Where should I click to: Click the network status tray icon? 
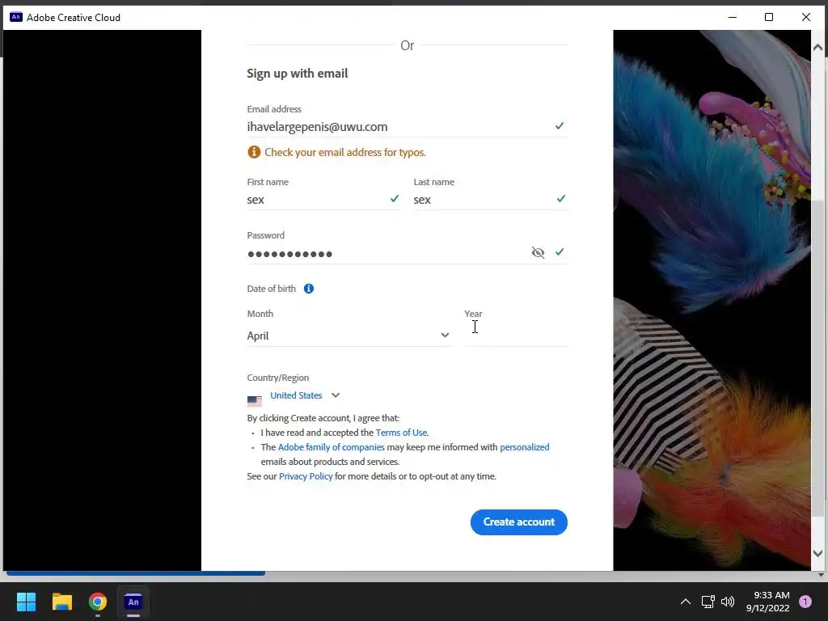[x=708, y=602]
